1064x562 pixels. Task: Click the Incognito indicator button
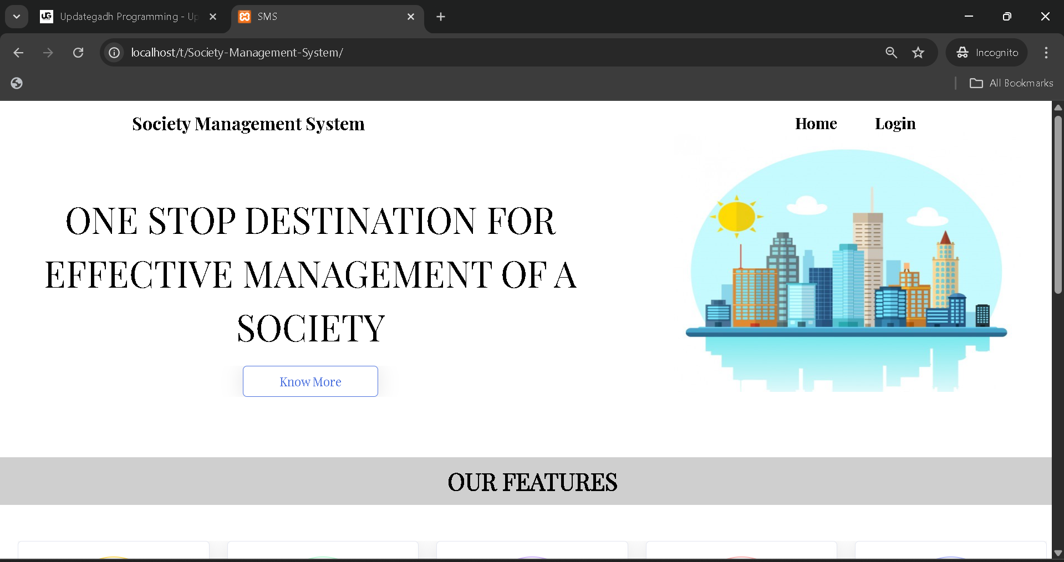(987, 53)
